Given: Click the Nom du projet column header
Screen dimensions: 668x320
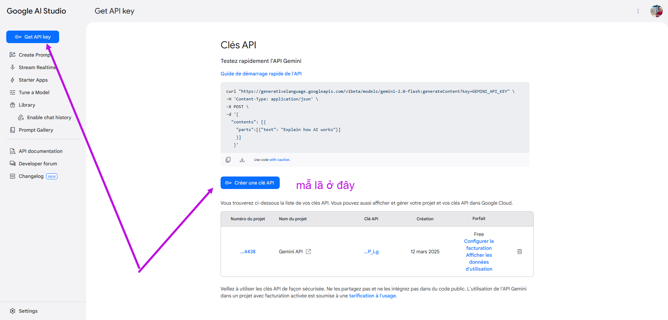Looking at the screenshot, I should point(293,219).
